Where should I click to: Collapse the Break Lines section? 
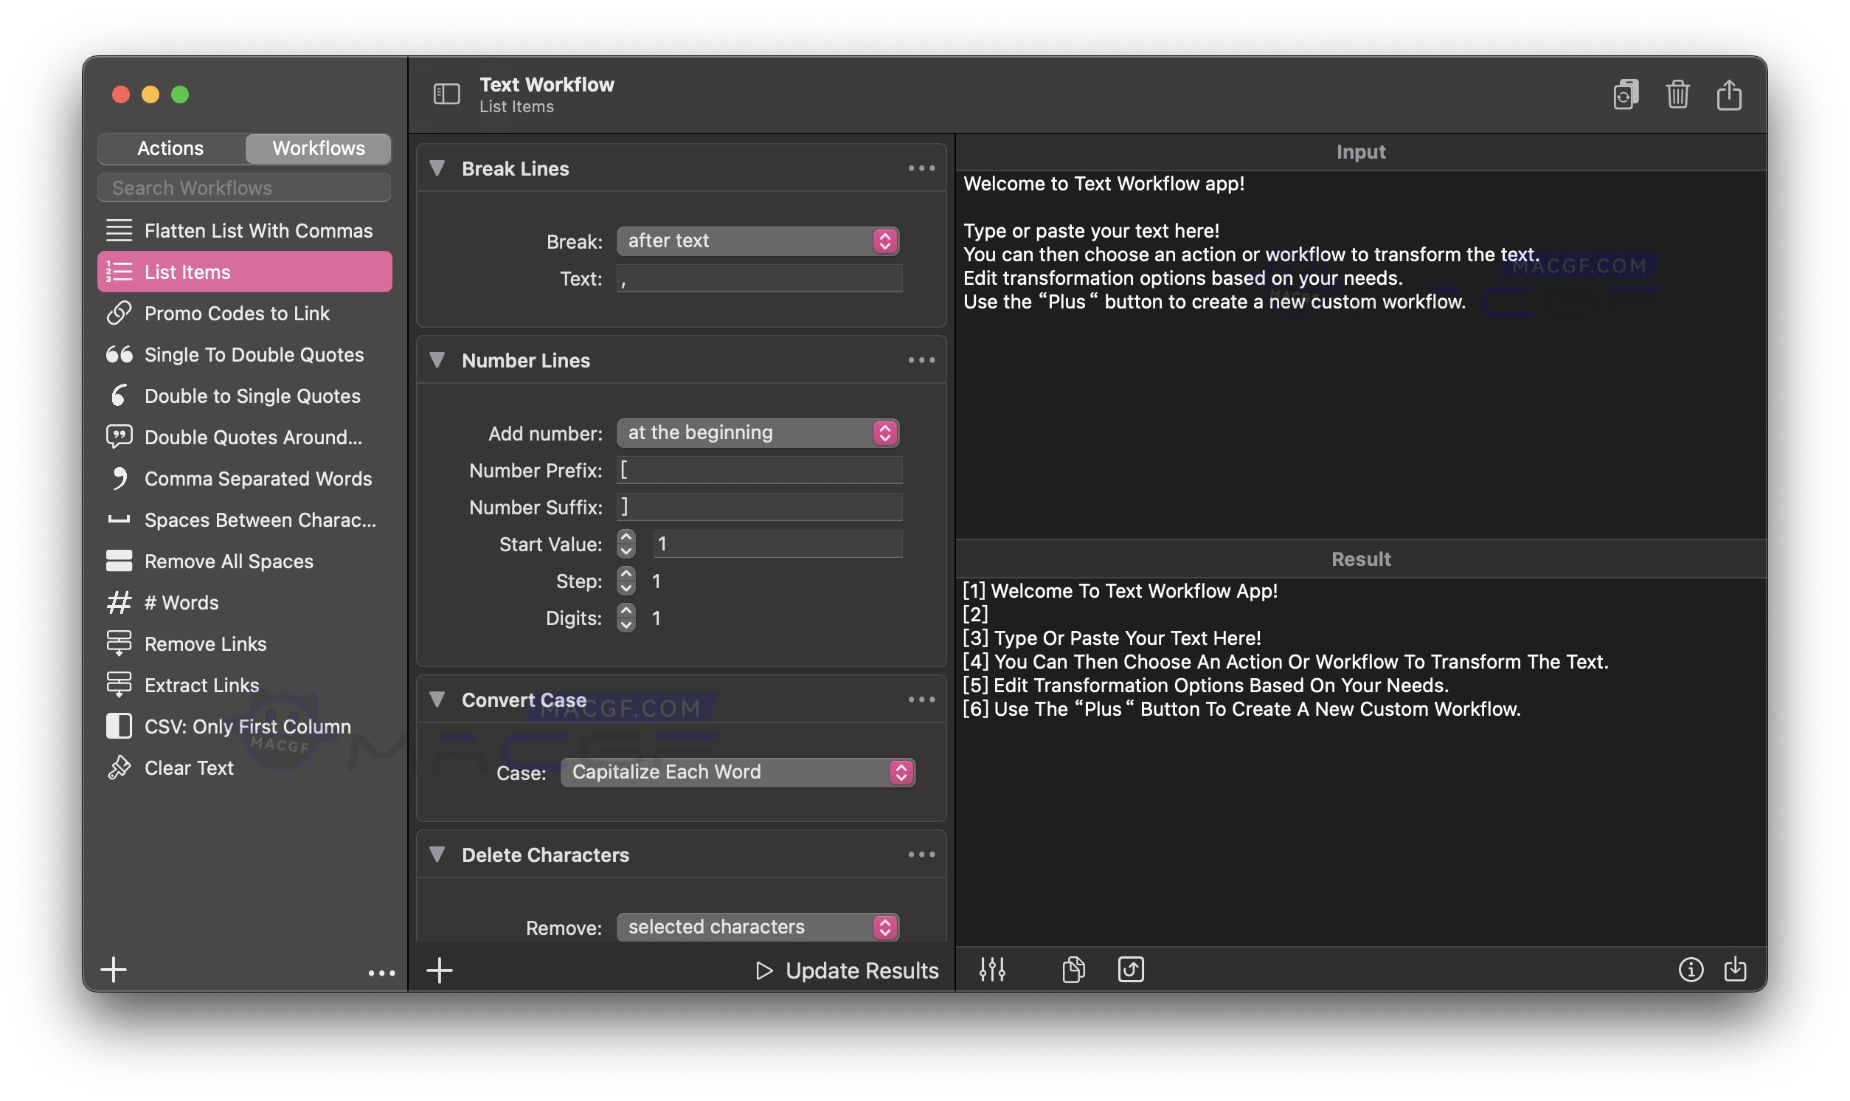[x=437, y=168]
